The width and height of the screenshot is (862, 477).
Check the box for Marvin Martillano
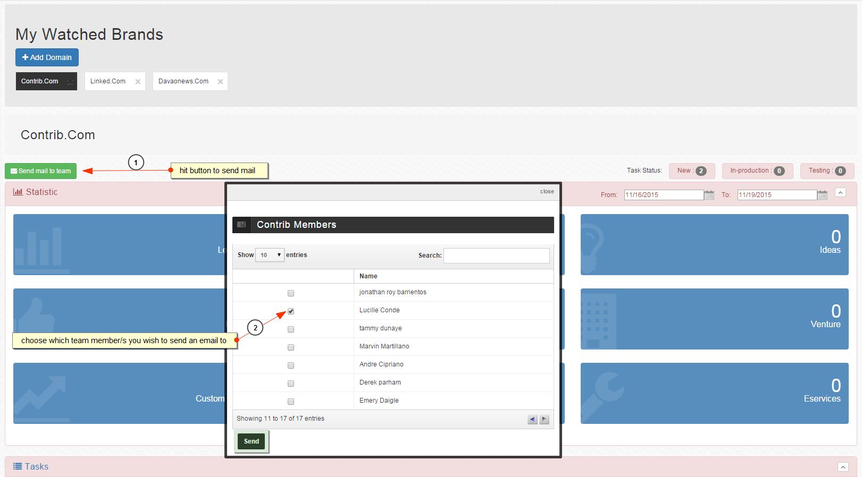[291, 347]
